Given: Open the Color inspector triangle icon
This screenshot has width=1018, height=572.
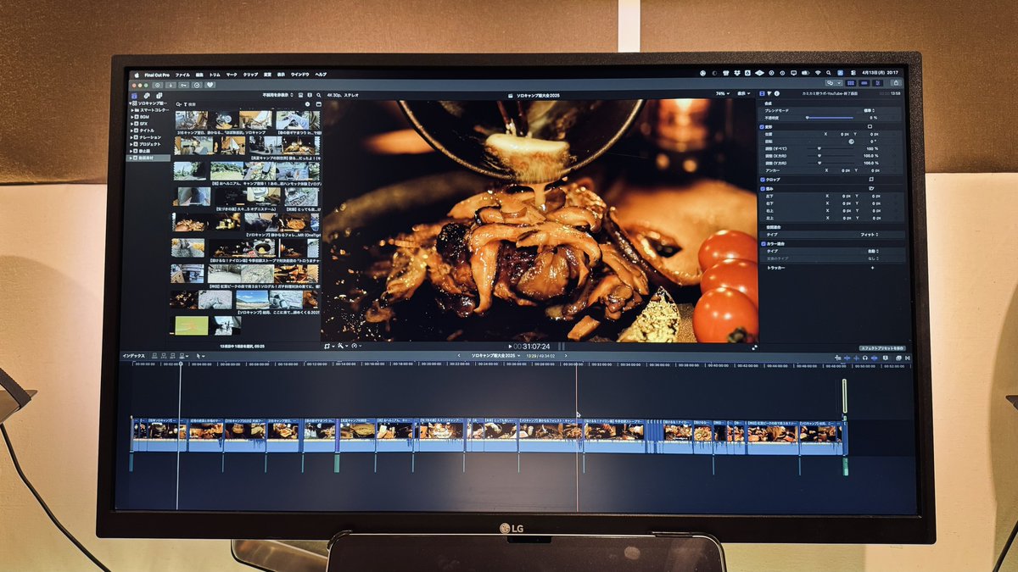Looking at the screenshot, I should coord(769,93).
